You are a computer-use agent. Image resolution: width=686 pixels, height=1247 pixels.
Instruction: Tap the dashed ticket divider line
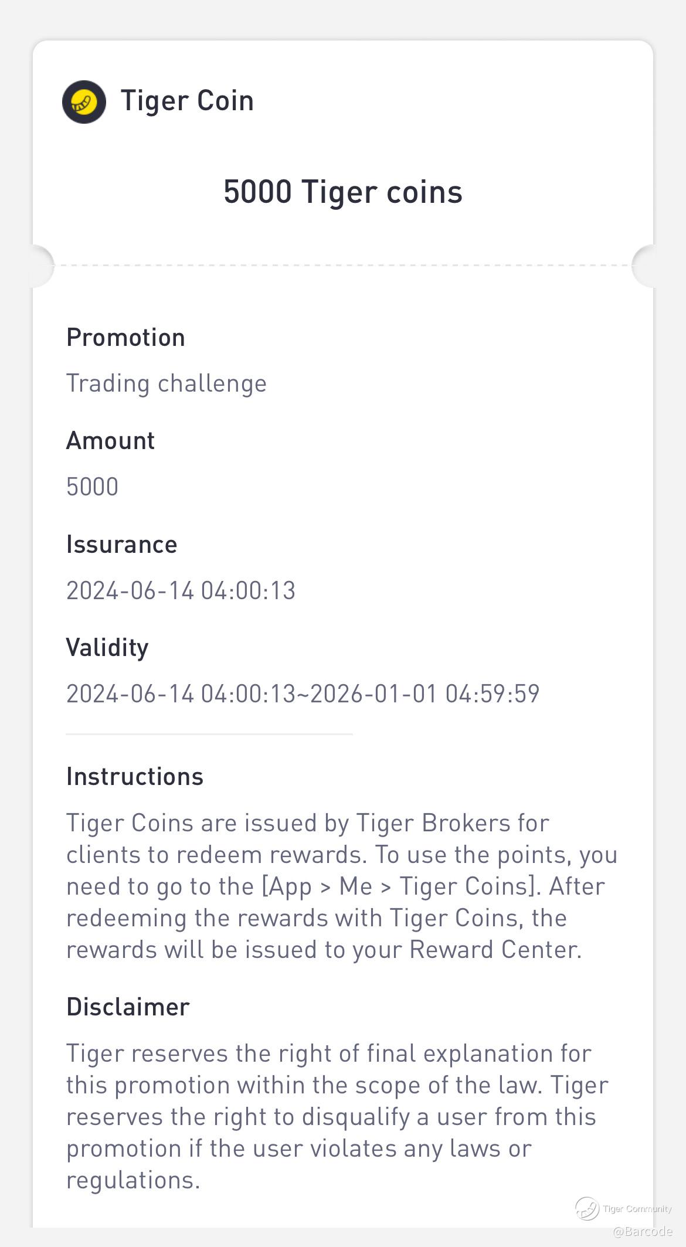(343, 266)
